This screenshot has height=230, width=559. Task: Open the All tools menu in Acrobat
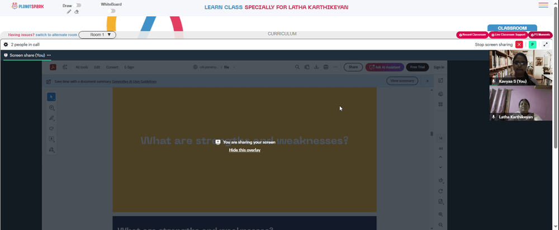point(82,67)
